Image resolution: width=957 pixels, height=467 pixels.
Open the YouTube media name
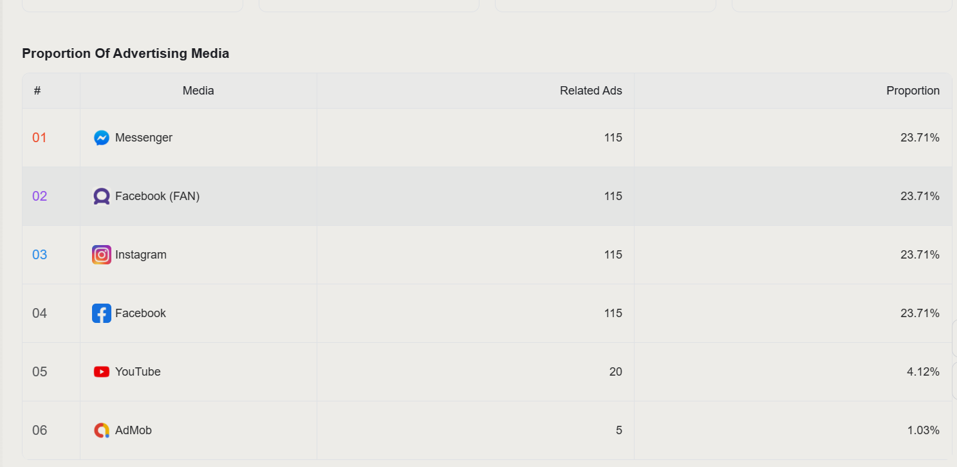[138, 372]
